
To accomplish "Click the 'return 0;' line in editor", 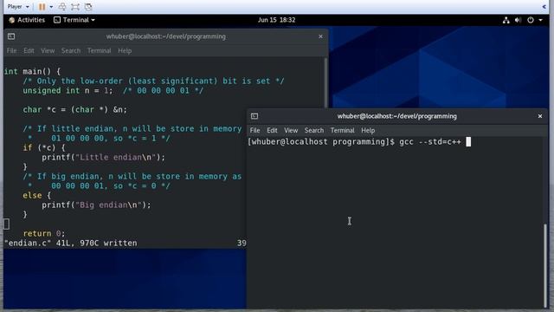I will pos(44,234).
